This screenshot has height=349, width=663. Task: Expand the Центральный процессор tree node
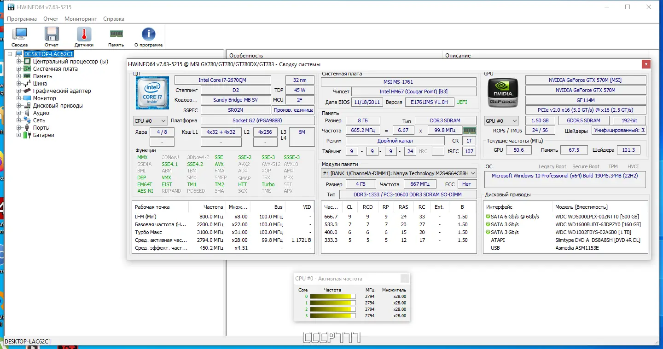point(19,62)
